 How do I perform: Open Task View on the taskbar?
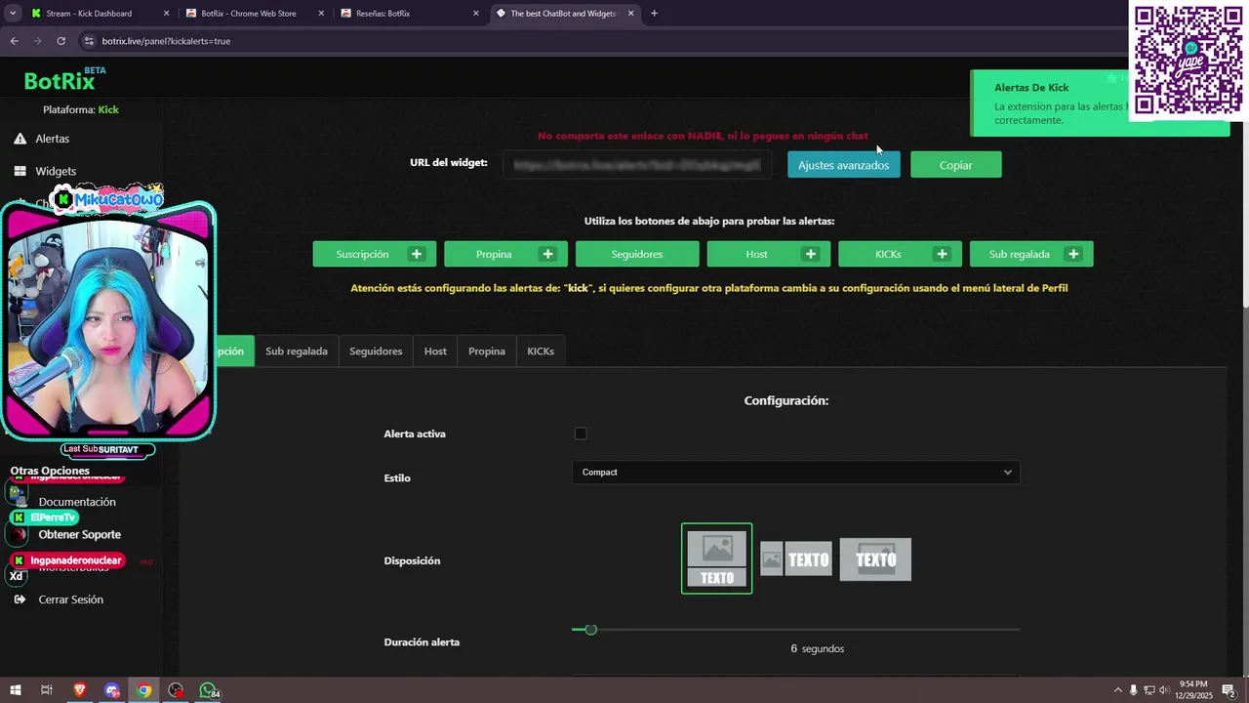[x=46, y=690]
